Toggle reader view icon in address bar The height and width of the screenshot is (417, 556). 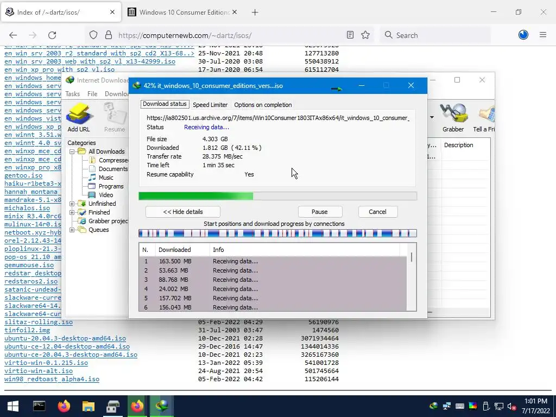(x=350, y=35)
